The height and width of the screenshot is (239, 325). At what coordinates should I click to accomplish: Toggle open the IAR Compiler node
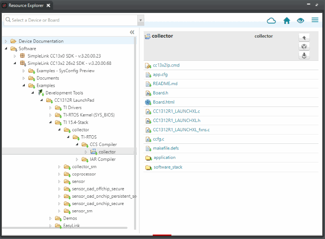pyautogui.click(x=77, y=159)
